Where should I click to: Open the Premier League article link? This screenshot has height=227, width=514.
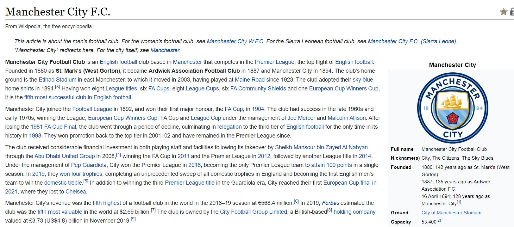click(x=274, y=62)
